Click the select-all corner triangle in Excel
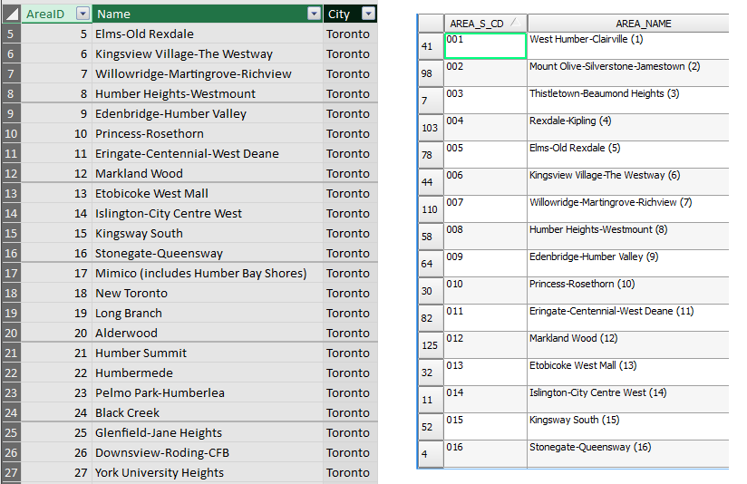 12,14
